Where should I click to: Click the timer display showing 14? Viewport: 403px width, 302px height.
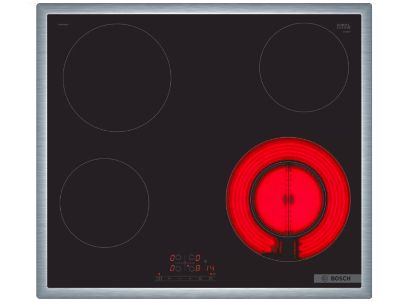click(x=209, y=269)
